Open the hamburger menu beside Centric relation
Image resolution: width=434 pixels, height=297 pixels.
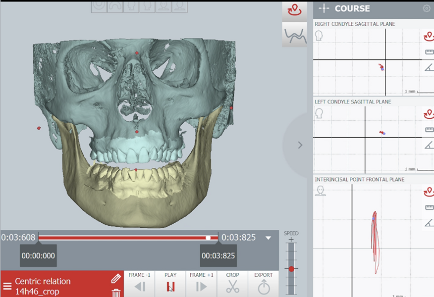pyautogui.click(x=7, y=286)
